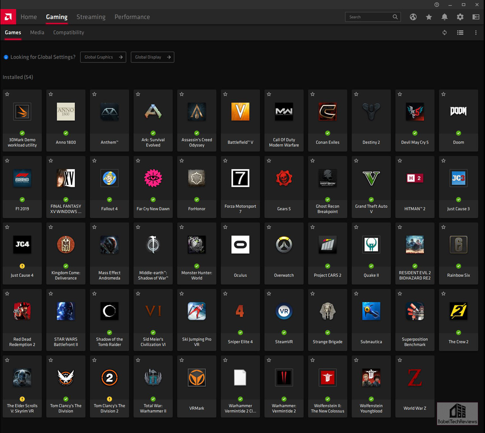Viewport: 485px width, 433px height.
Task: Toggle favorite star on F1 2019
Action: click(x=7, y=161)
